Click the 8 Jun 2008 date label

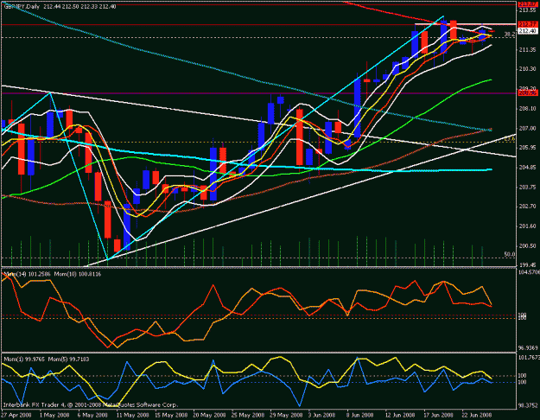(x=362, y=415)
